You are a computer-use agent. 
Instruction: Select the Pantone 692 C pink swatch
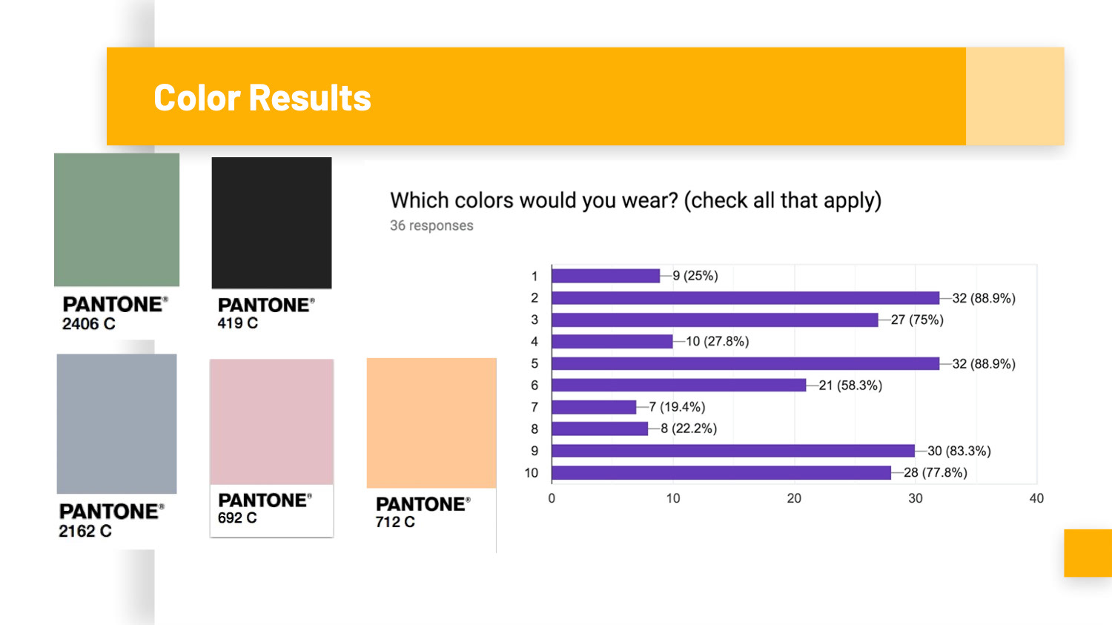[271, 422]
